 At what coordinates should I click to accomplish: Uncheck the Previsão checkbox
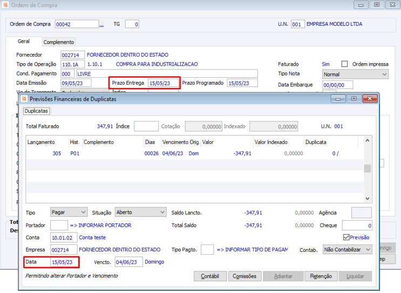pyautogui.click(x=346, y=237)
